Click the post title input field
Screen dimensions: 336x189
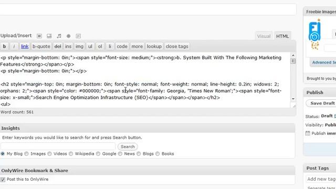(x=148, y=9)
